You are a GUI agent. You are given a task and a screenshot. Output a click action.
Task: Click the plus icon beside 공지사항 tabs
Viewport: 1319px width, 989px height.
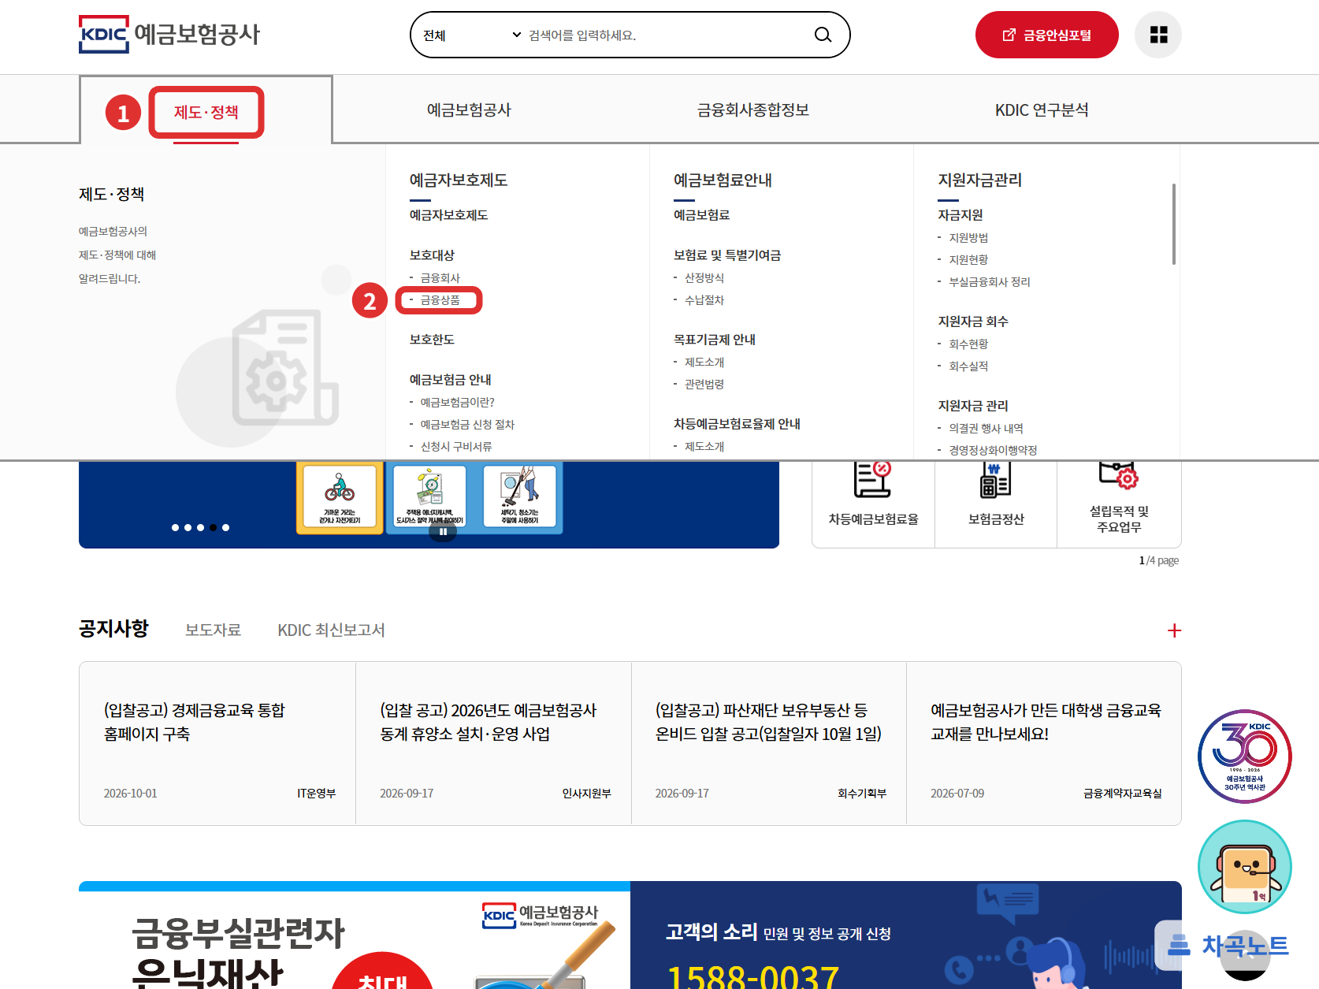point(1174,630)
